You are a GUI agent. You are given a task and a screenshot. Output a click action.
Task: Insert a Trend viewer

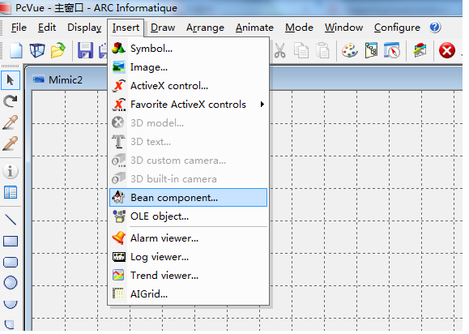pyautogui.click(x=189, y=276)
